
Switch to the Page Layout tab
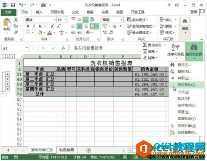[x=57, y=12]
